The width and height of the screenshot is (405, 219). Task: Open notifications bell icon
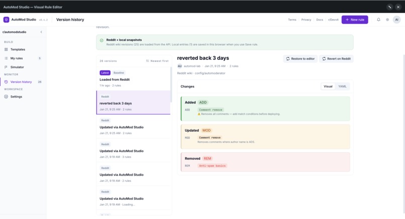click(x=378, y=20)
